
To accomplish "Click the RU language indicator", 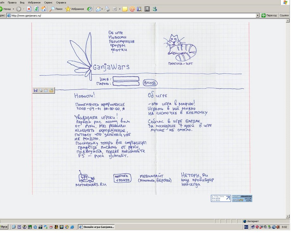I will click(246, 227).
